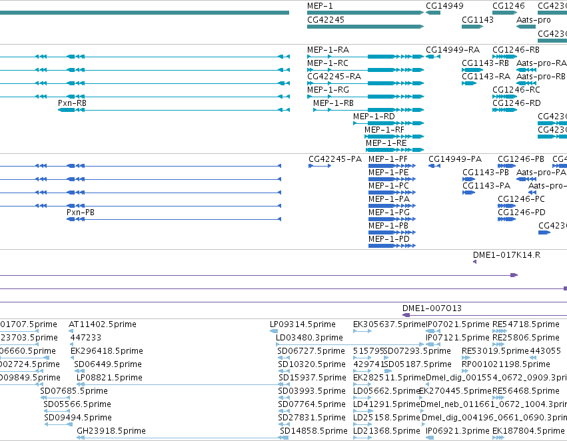Select protein MEP-1-PE
Image resolution: width=567 pixels, height=441 pixels.
(388, 173)
